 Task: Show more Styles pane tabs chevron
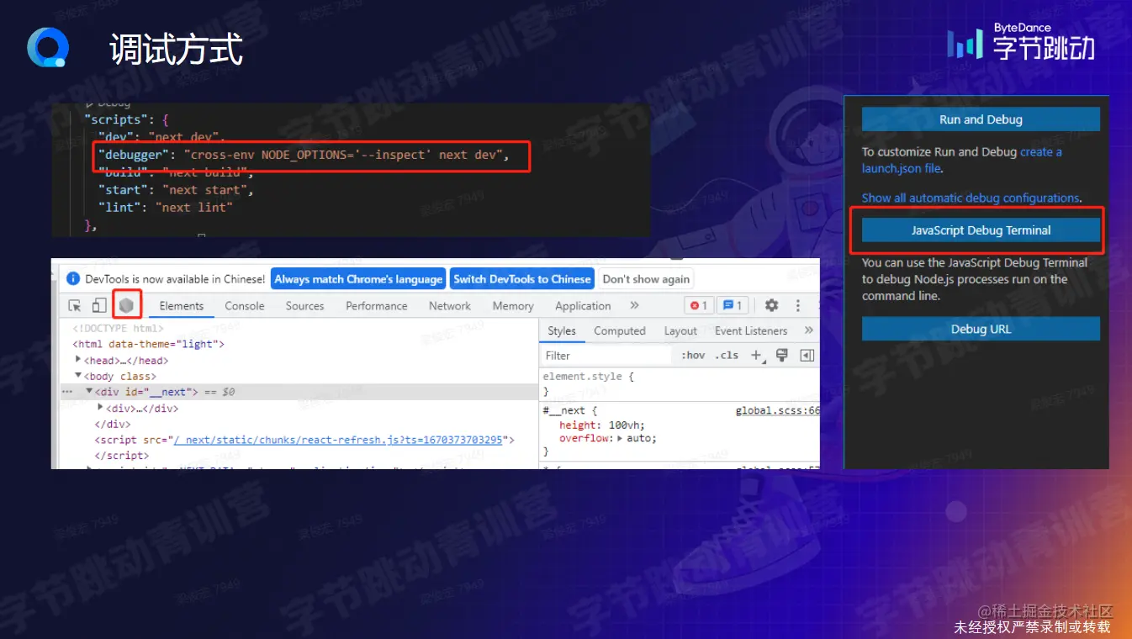point(808,330)
